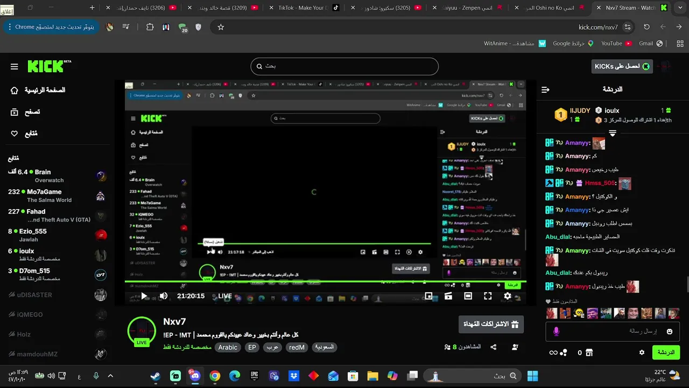This screenshot has width=689, height=388.
Task: Seek on the green stream progress bar
Action: [x=326, y=281]
